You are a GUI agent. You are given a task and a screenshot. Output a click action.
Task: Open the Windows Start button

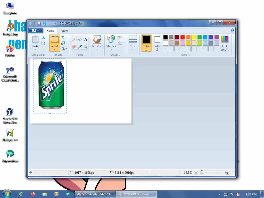click(7, 194)
